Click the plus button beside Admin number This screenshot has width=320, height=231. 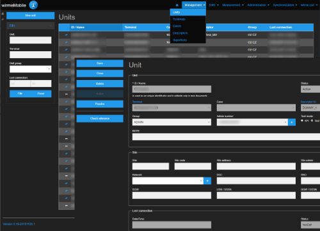pyautogui.click(x=292, y=122)
